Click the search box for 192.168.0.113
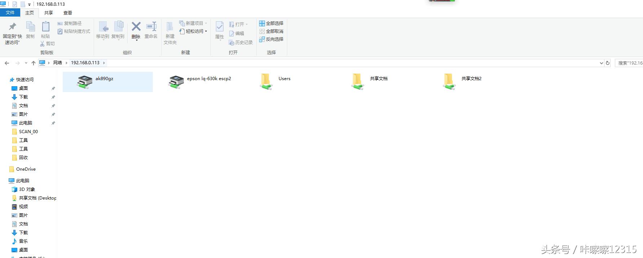 (x=629, y=63)
